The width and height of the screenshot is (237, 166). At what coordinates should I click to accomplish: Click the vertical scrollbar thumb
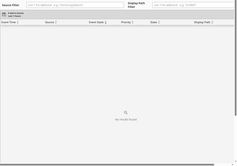coord(235,58)
